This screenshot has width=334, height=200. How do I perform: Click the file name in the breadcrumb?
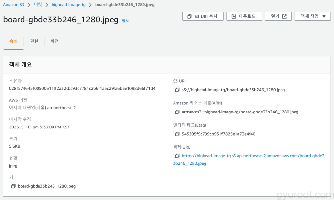coord(125,5)
